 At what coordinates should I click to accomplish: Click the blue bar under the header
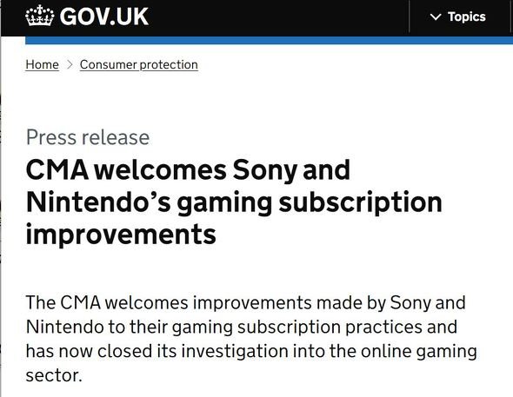pos(269,40)
